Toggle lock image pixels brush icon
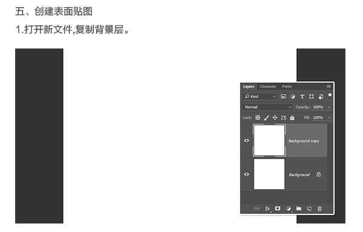363x232 pixels. [266, 118]
